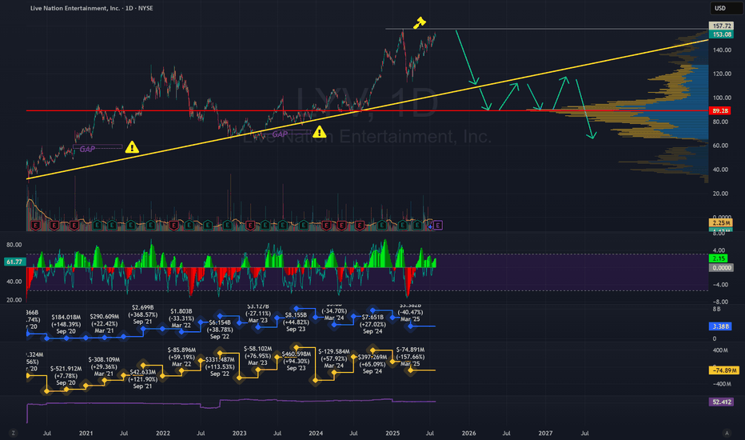Click the $-85.896M Mar '22 income data label
The image size is (745, 440).
[x=181, y=357]
